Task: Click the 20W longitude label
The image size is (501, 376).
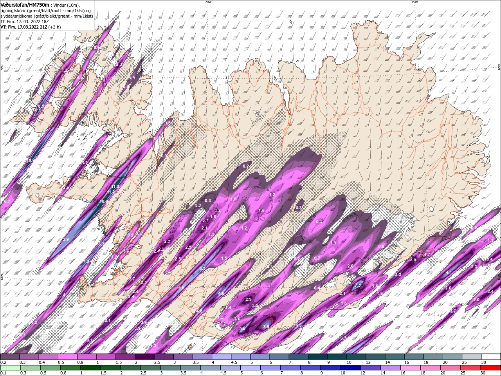Action: [208, 2]
